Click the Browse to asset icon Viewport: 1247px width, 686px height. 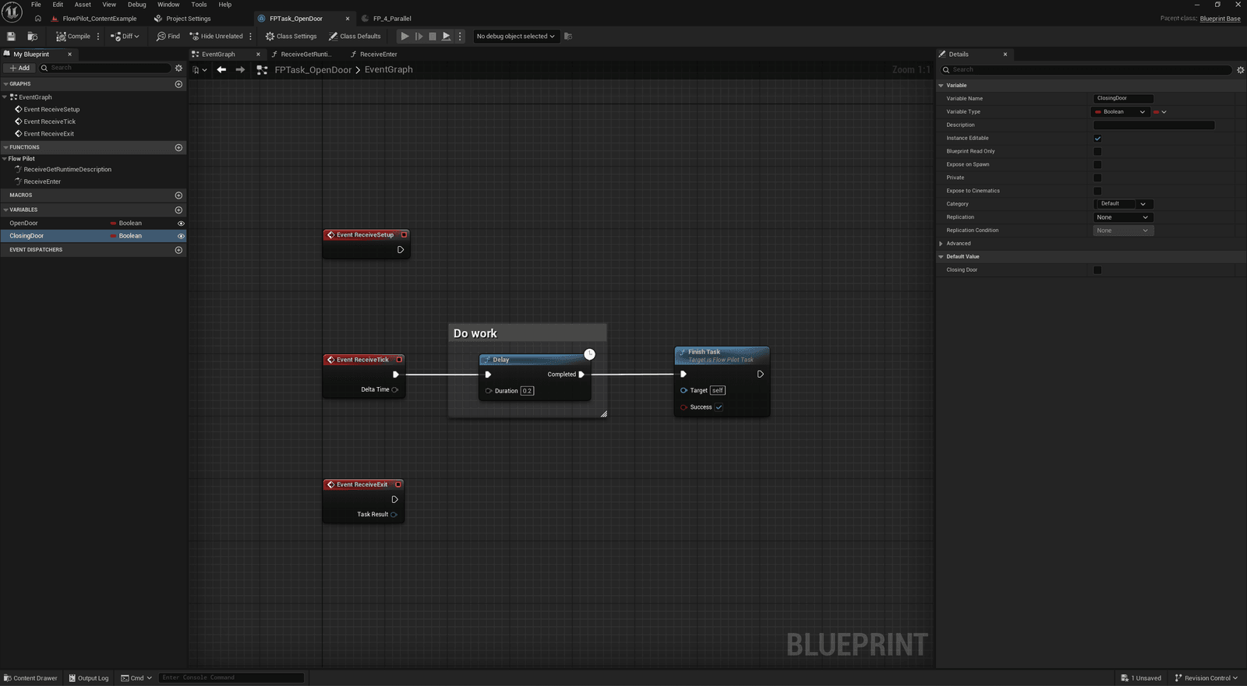[32, 37]
